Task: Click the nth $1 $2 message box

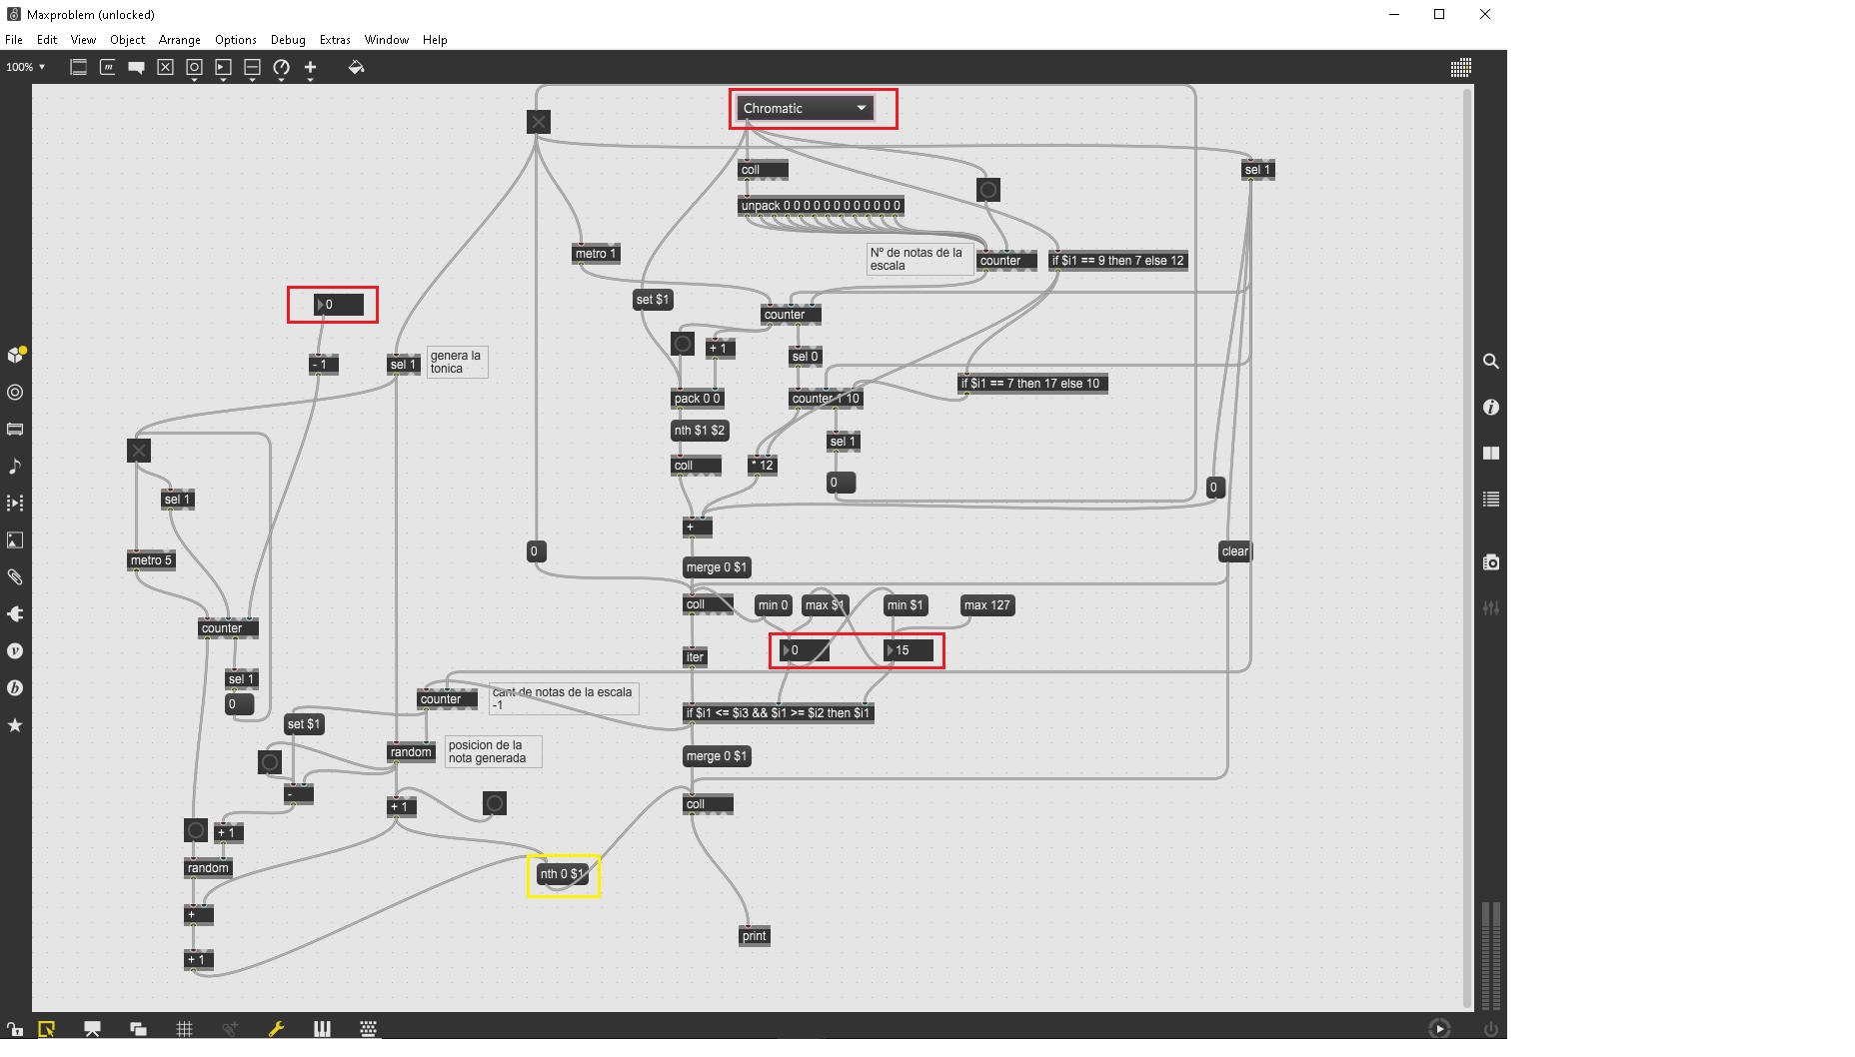Action: tap(700, 431)
